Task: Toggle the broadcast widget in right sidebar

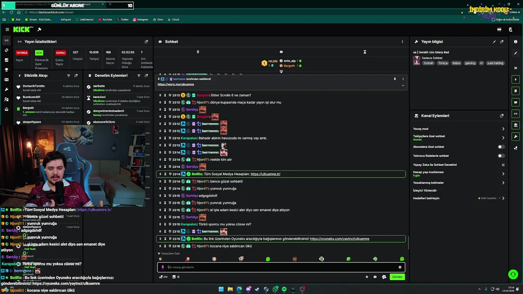Action: click(516, 114)
